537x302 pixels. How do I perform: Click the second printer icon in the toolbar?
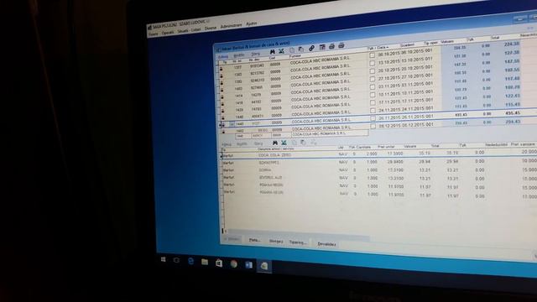coord(341,45)
